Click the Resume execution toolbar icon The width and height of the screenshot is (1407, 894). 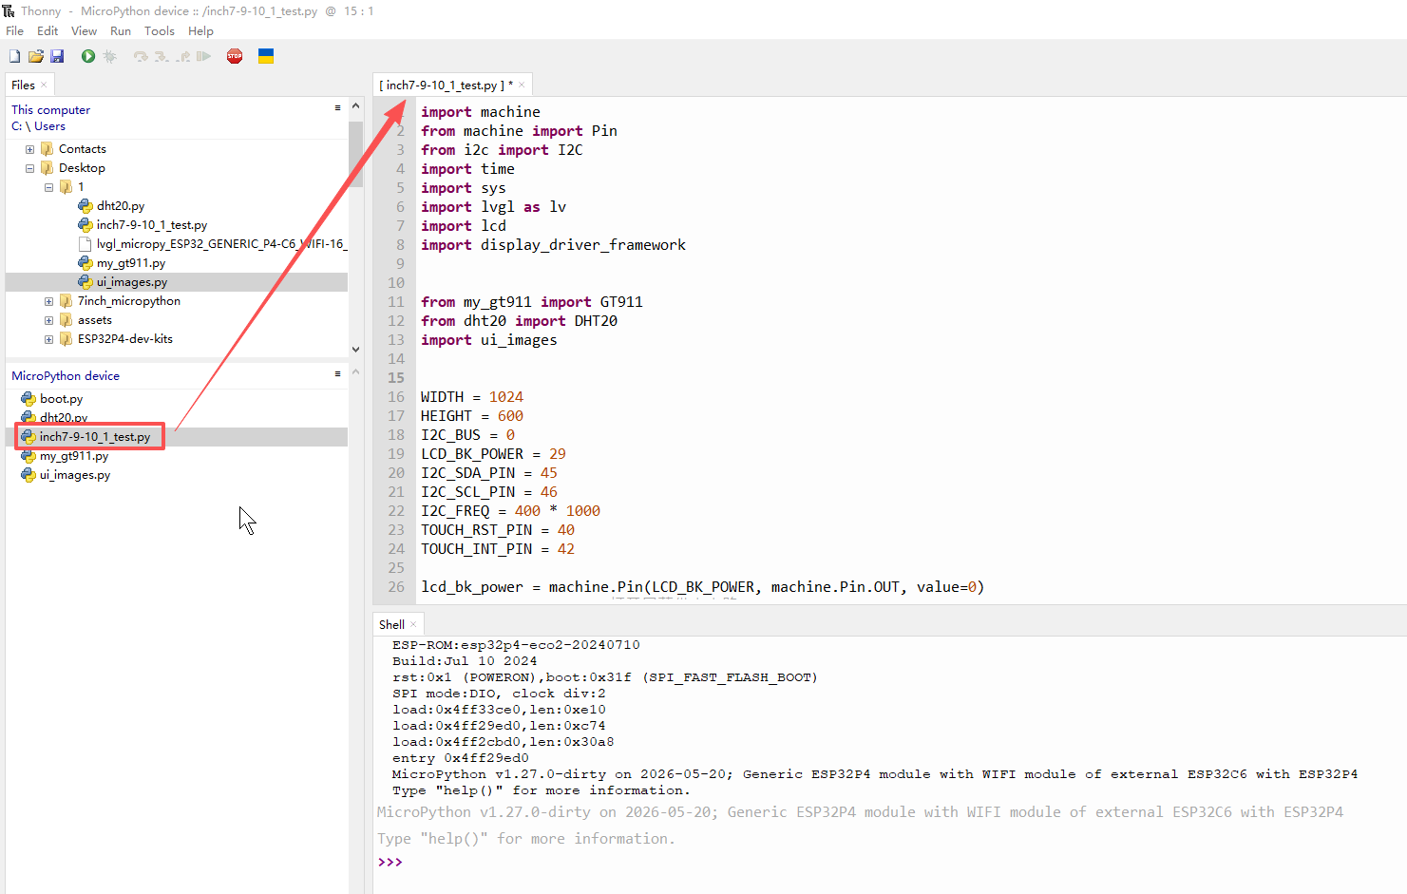(203, 57)
